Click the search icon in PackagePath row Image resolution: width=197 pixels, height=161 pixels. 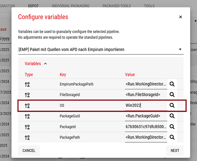[x=172, y=137]
